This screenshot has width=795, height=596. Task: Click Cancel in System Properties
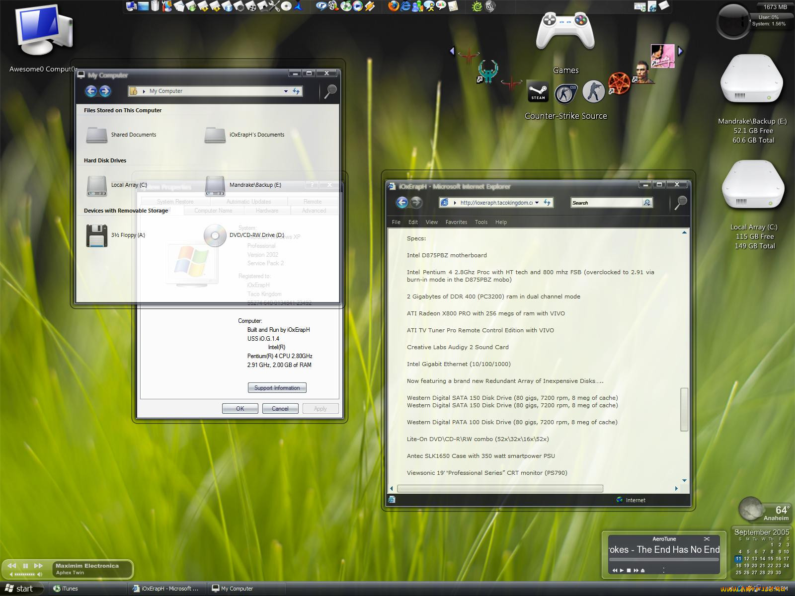click(x=280, y=408)
